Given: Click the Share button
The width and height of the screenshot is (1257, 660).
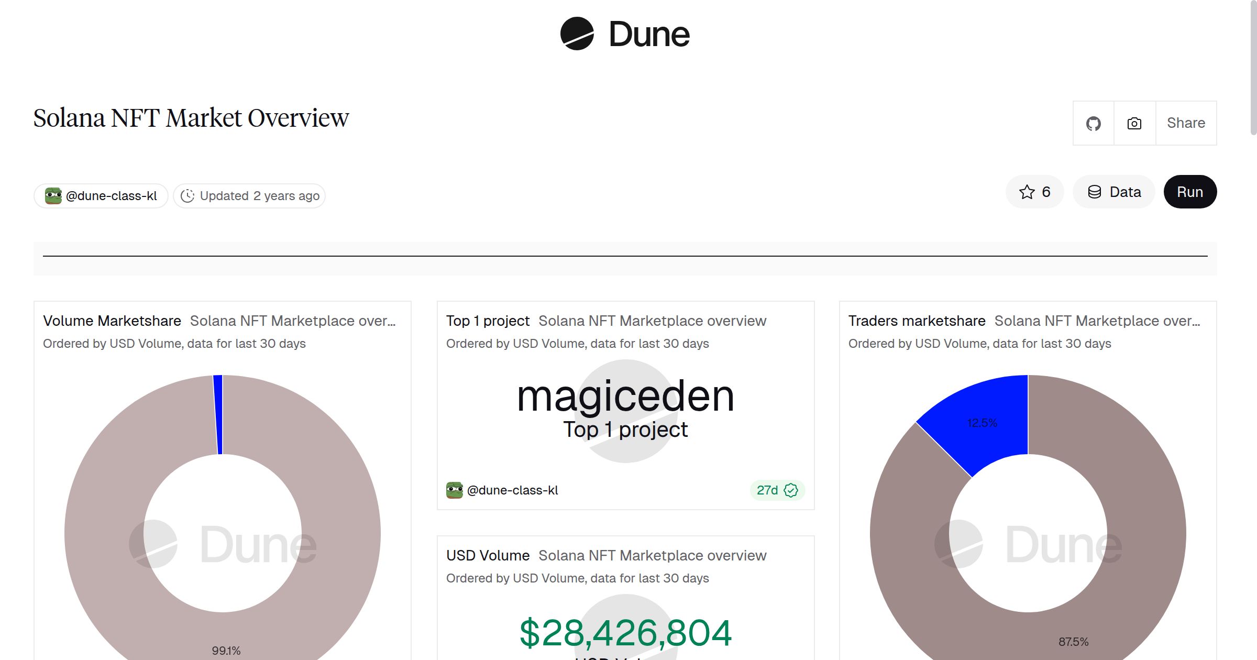Looking at the screenshot, I should point(1186,123).
